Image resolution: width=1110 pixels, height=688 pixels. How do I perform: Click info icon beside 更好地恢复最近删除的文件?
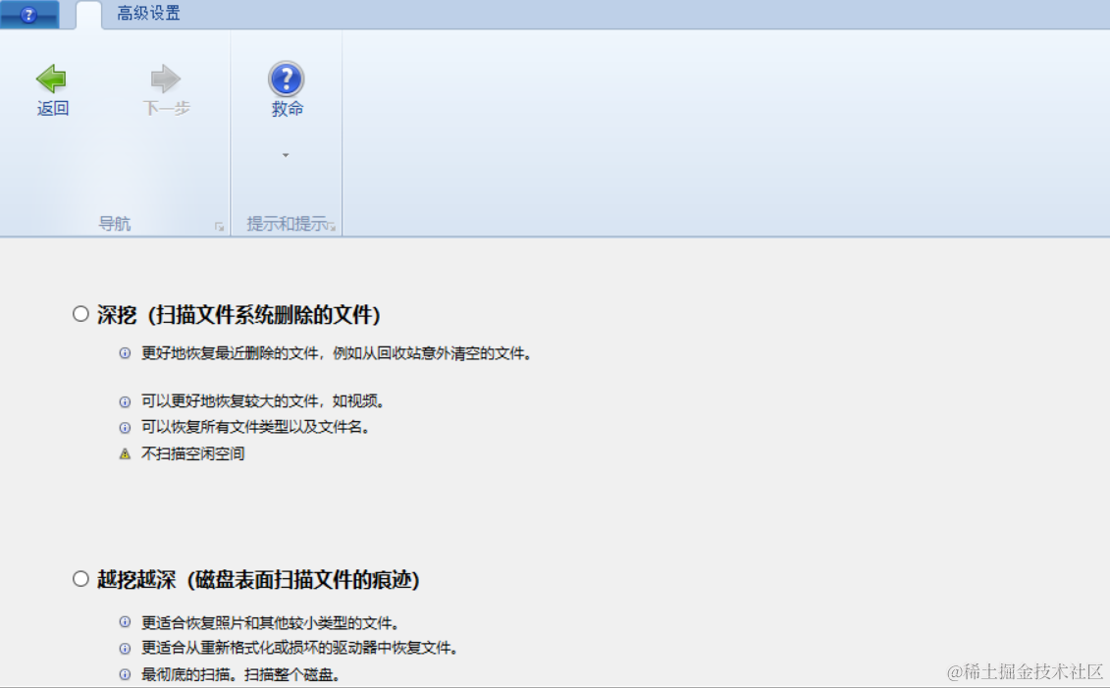coord(125,353)
